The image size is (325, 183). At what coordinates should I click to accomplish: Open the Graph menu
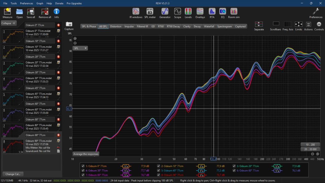pyautogui.click(x=40, y=3)
